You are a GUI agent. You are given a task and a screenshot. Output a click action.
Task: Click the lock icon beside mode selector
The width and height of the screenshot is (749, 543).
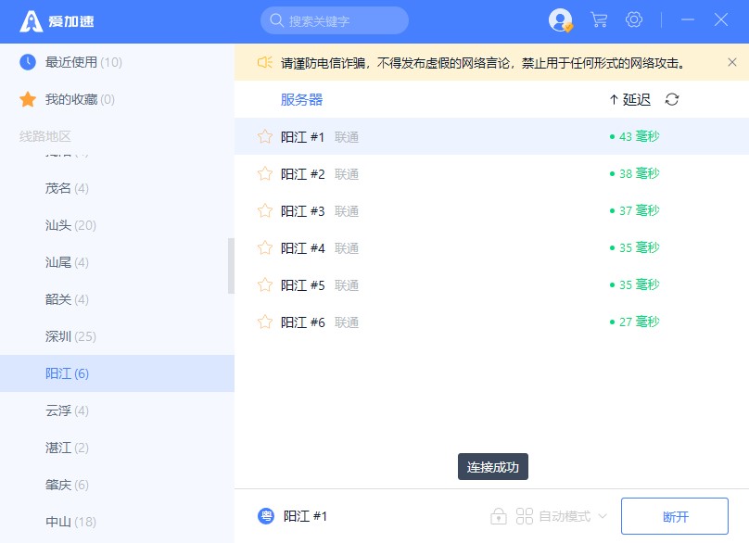click(498, 516)
